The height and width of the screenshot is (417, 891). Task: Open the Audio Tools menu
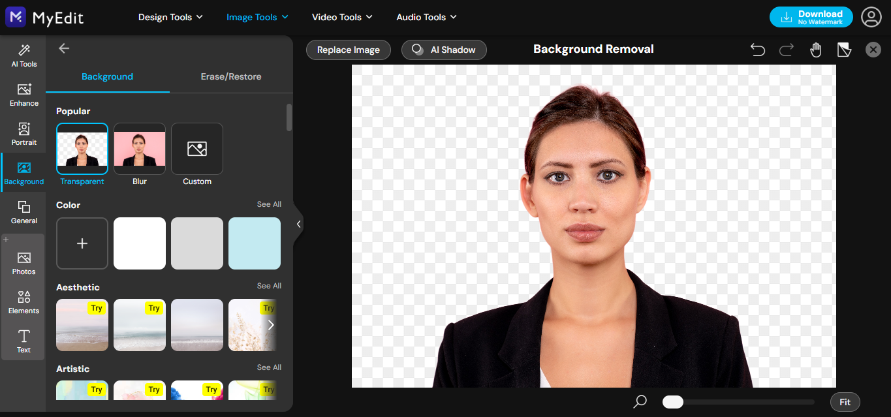[x=426, y=17]
